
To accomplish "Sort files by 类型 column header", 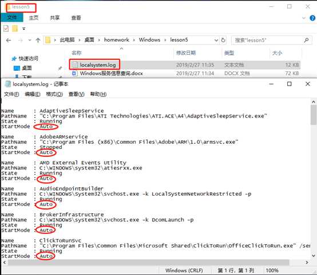I will (229, 53).
